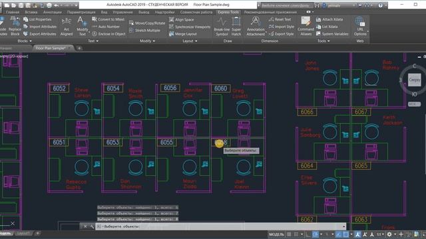Click the Undo arrow in quick access toolbar

tap(56, 5)
